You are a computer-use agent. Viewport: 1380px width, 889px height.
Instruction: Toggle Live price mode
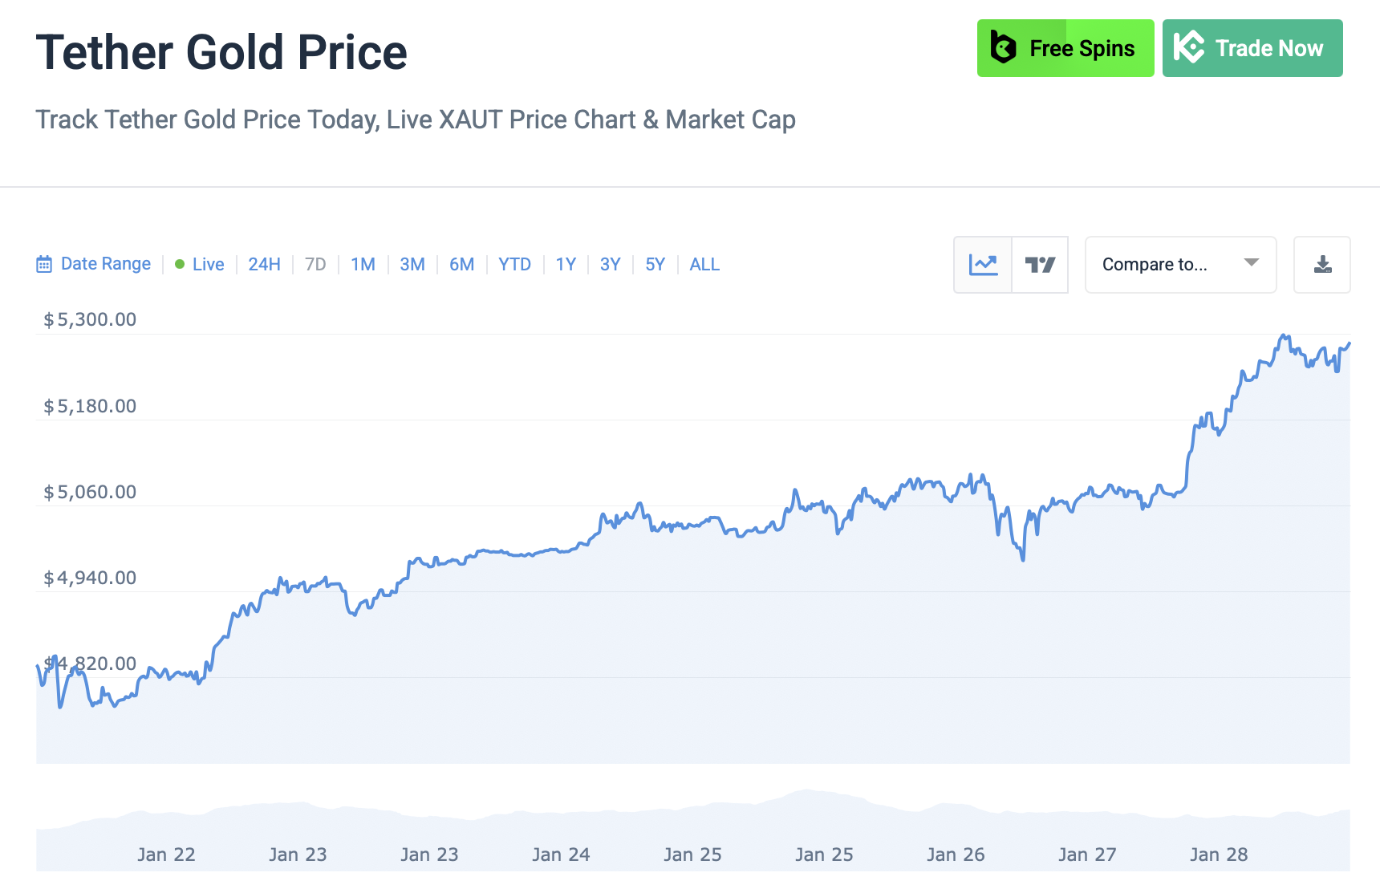click(208, 265)
